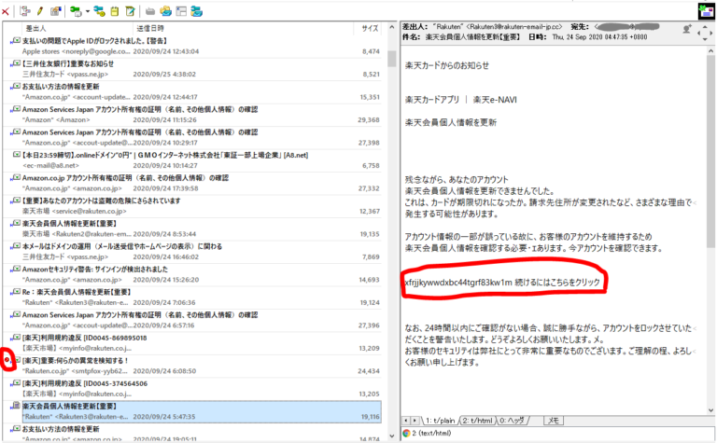
Task: Click envelope icon of 【三井住友銀行】重要なお知らせ row
Action: [16, 63]
